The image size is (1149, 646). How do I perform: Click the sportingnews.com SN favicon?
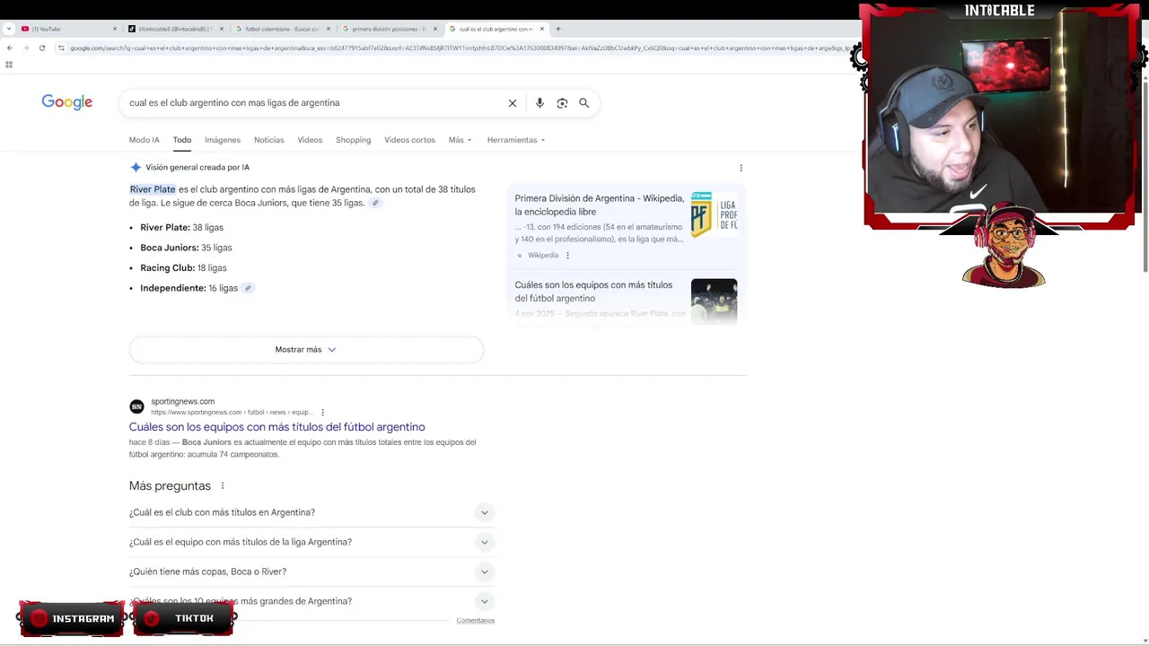click(136, 406)
